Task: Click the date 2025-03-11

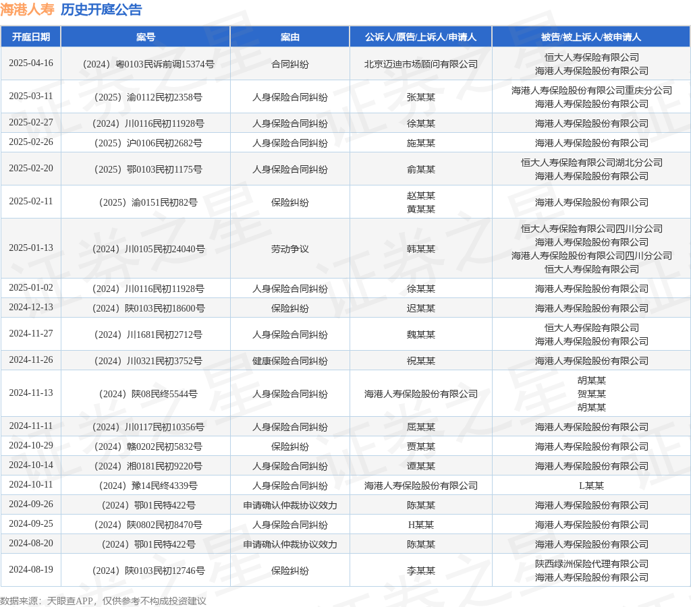Action: [31, 96]
